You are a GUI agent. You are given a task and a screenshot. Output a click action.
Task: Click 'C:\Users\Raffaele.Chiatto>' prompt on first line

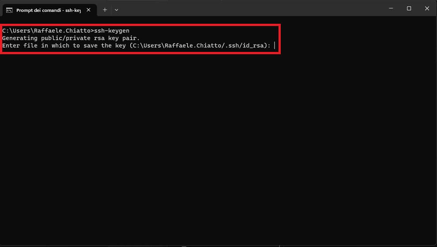tap(48, 30)
